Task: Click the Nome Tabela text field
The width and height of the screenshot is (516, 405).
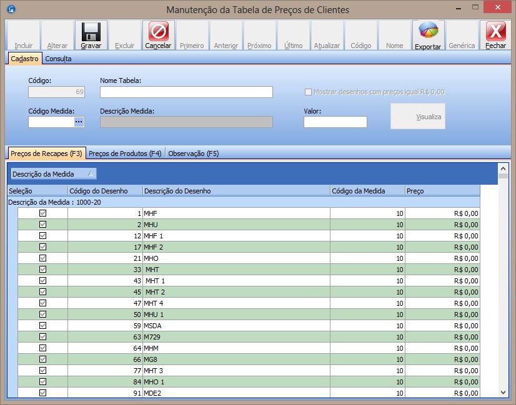Action: 186,92
